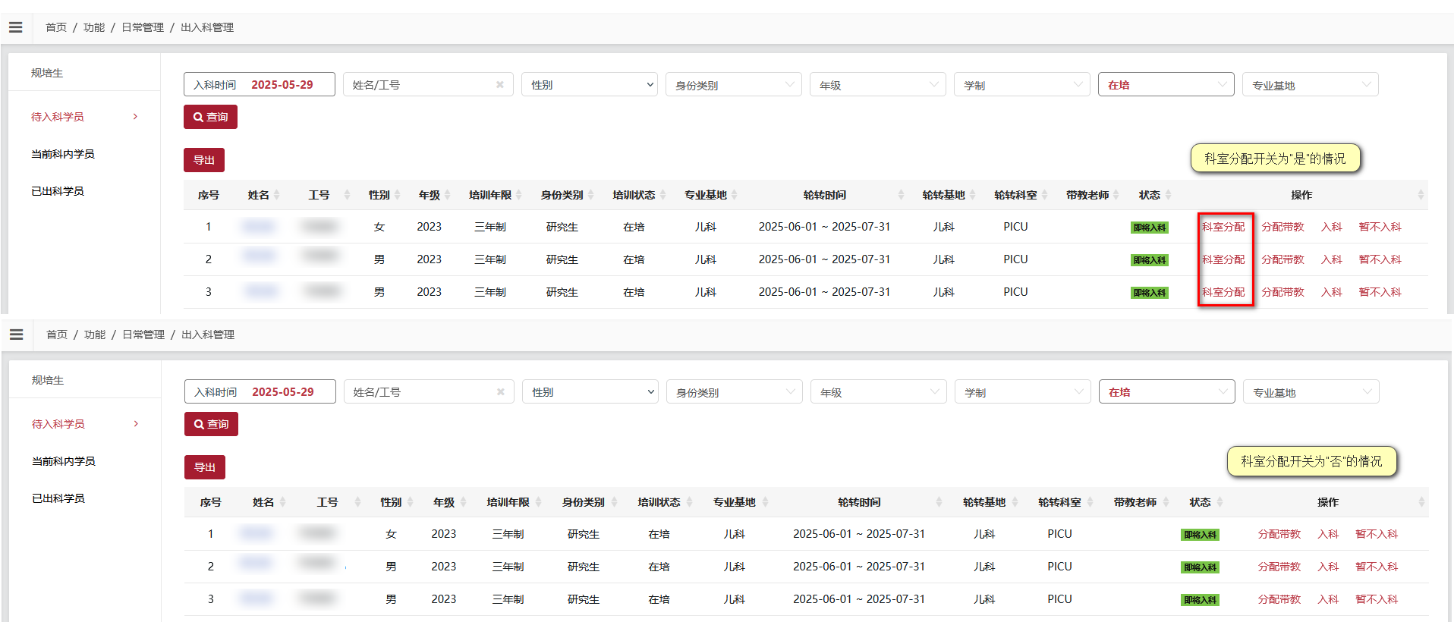Image resolution: width=1454 pixels, height=622 pixels.
Task: Sort upper table by 年级 column icon
Action: 448,195
